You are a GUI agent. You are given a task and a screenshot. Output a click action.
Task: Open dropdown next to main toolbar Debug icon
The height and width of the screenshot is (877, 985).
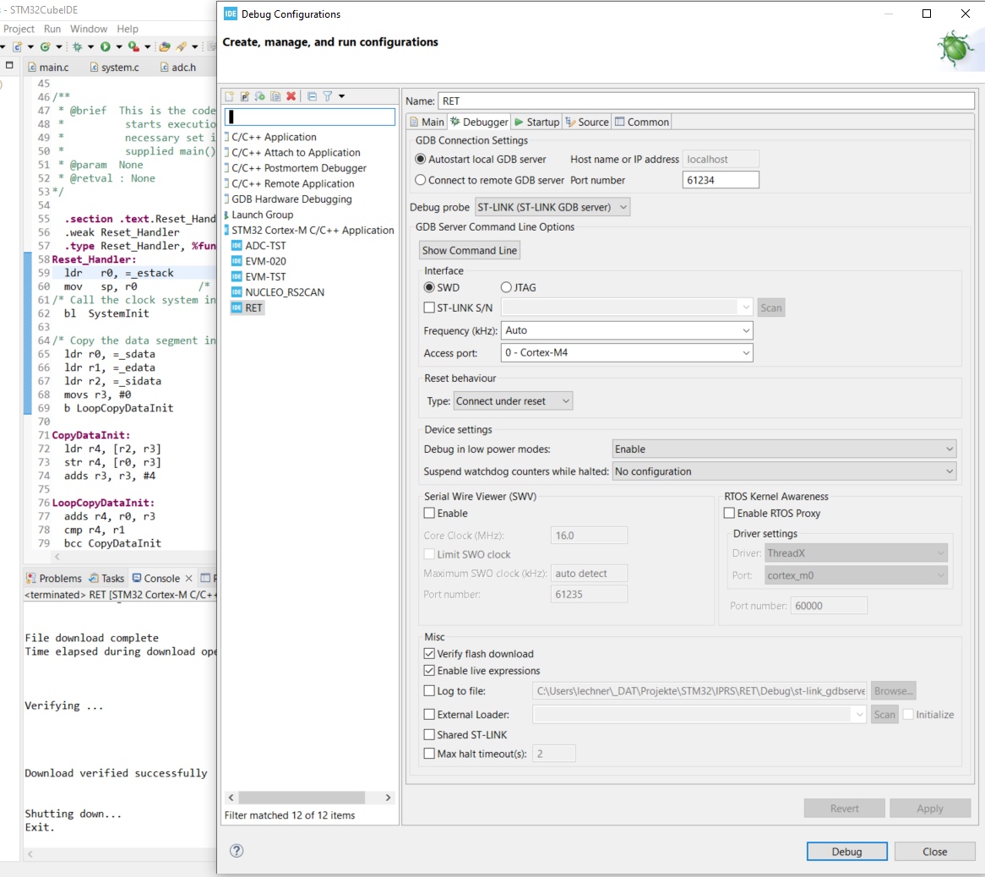(90, 46)
